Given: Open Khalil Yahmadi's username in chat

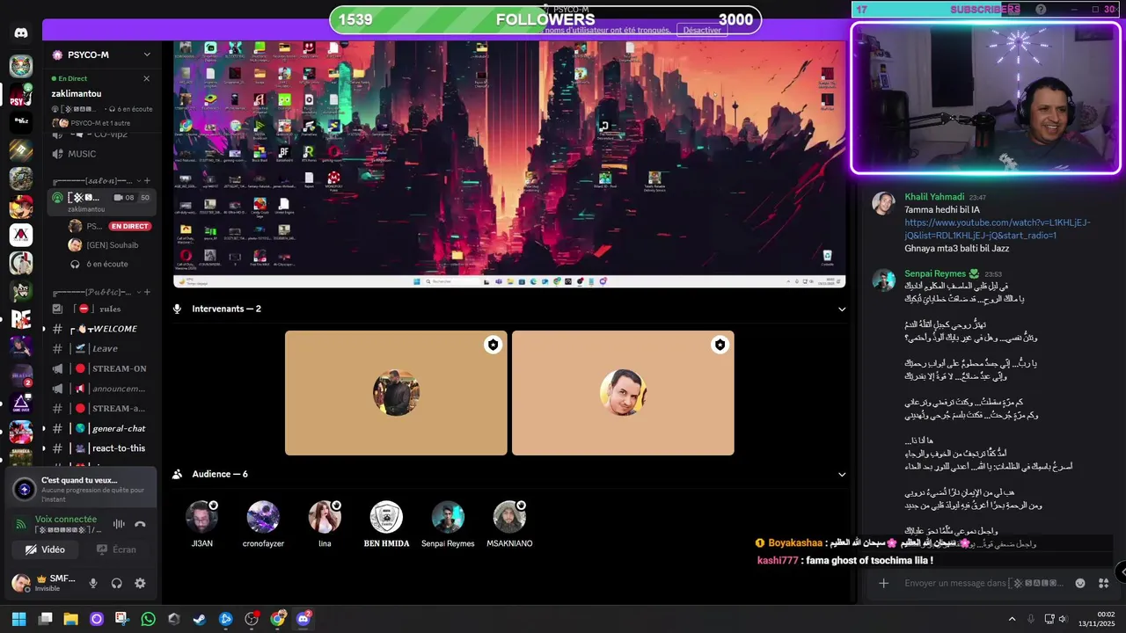Looking at the screenshot, I should click(934, 197).
